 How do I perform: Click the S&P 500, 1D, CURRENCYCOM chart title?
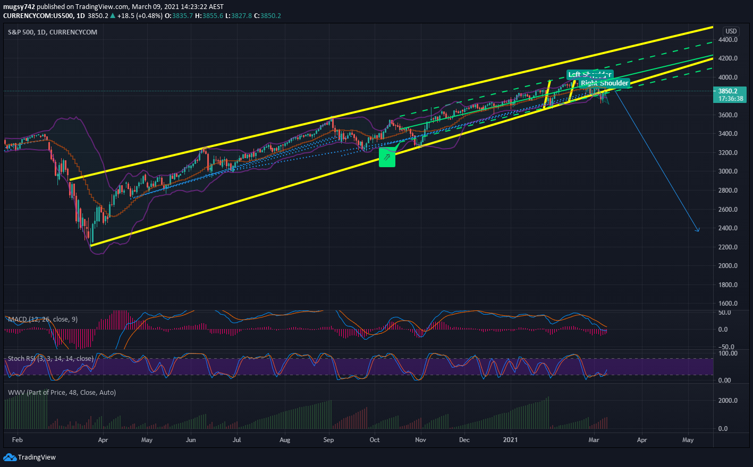pyautogui.click(x=53, y=32)
